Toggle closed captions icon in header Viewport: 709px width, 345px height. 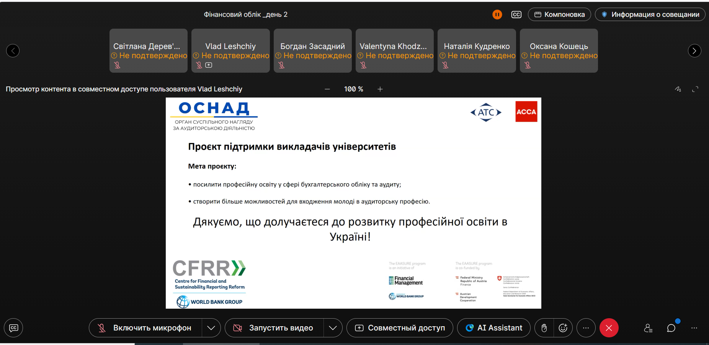[516, 15]
